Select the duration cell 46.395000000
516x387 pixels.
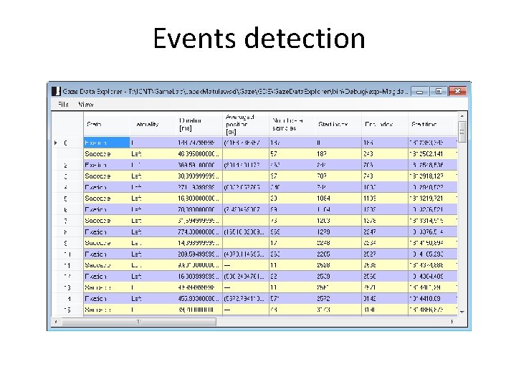click(x=199, y=153)
